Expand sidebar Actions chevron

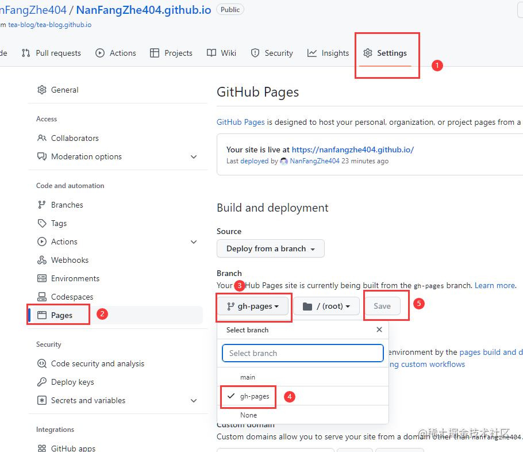tap(194, 242)
